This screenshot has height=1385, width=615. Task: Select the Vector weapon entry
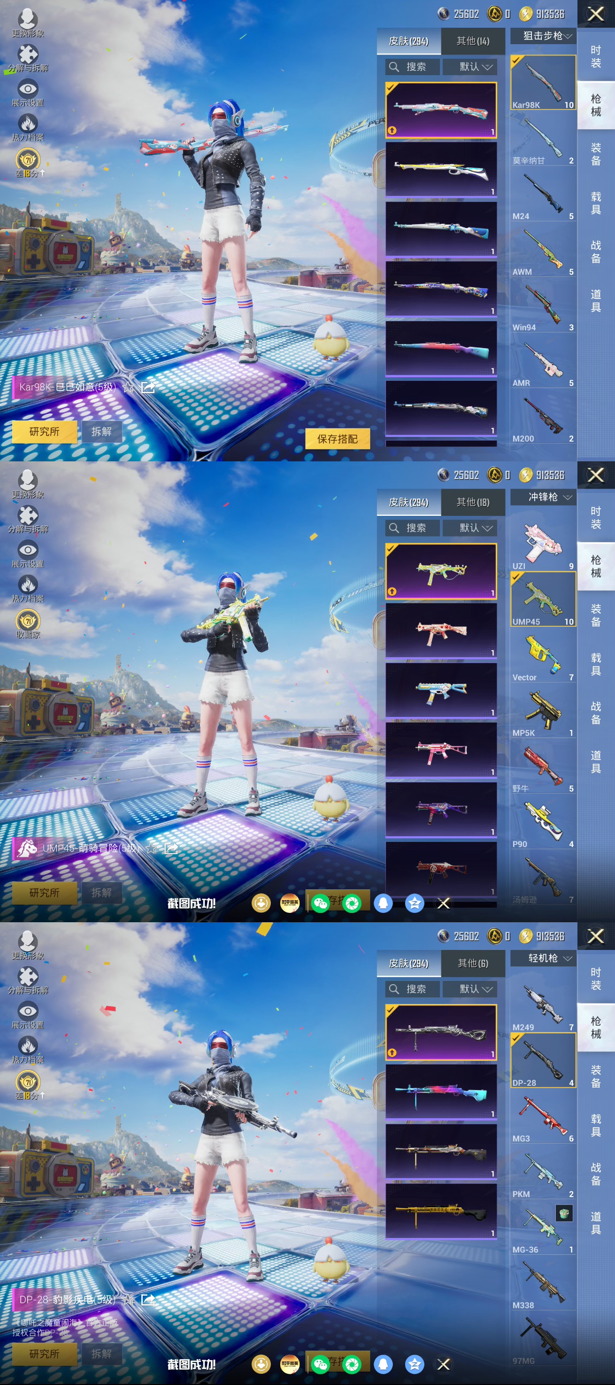point(543,655)
